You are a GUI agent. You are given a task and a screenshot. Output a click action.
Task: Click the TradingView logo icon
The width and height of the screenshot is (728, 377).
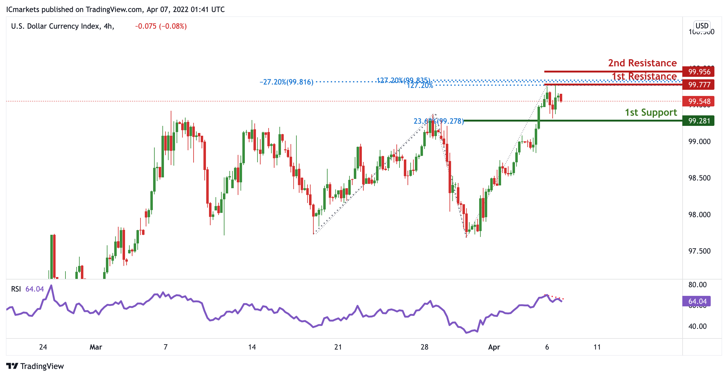click(x=12, y=366)
